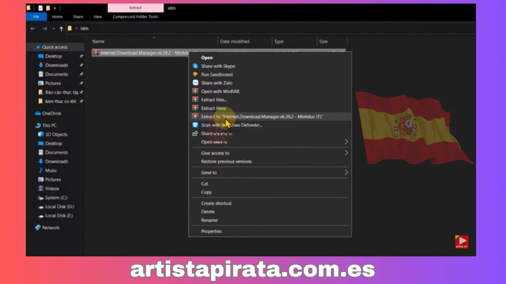Choose Create shortcut
This screenshot has height=284, width=506.
[x=216, y=203]
